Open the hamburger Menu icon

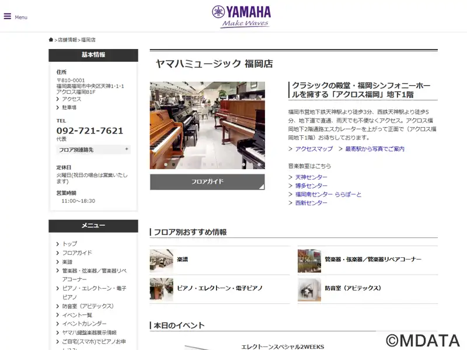click(x=8, y=16)
